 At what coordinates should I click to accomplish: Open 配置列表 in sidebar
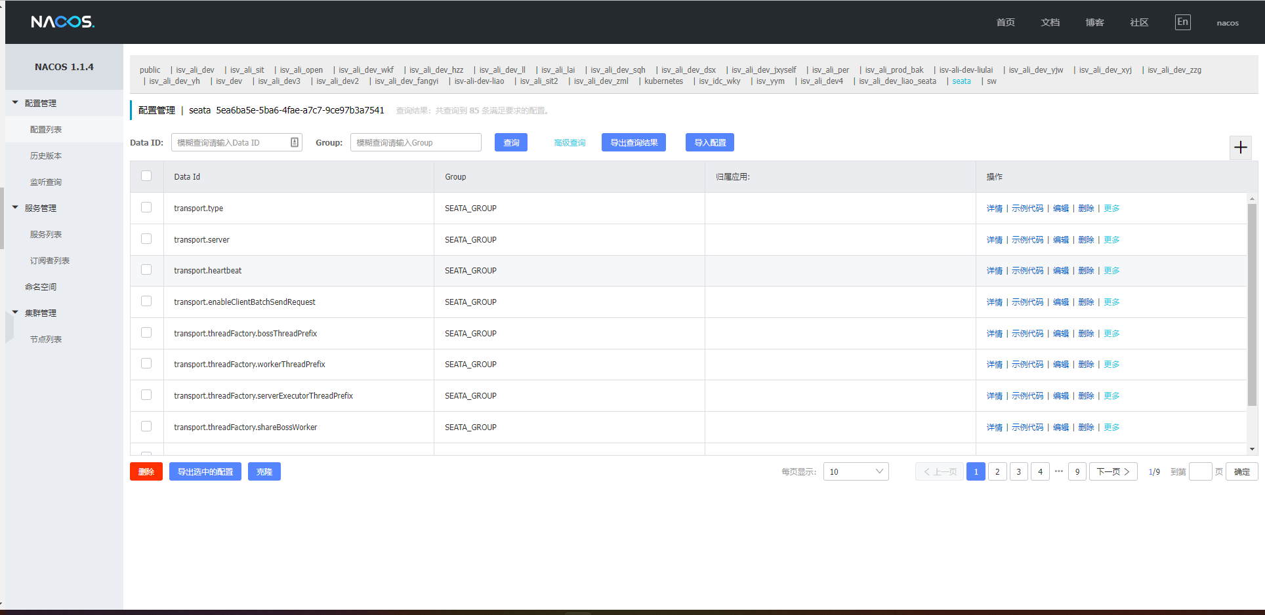click(x=46, y=130)
